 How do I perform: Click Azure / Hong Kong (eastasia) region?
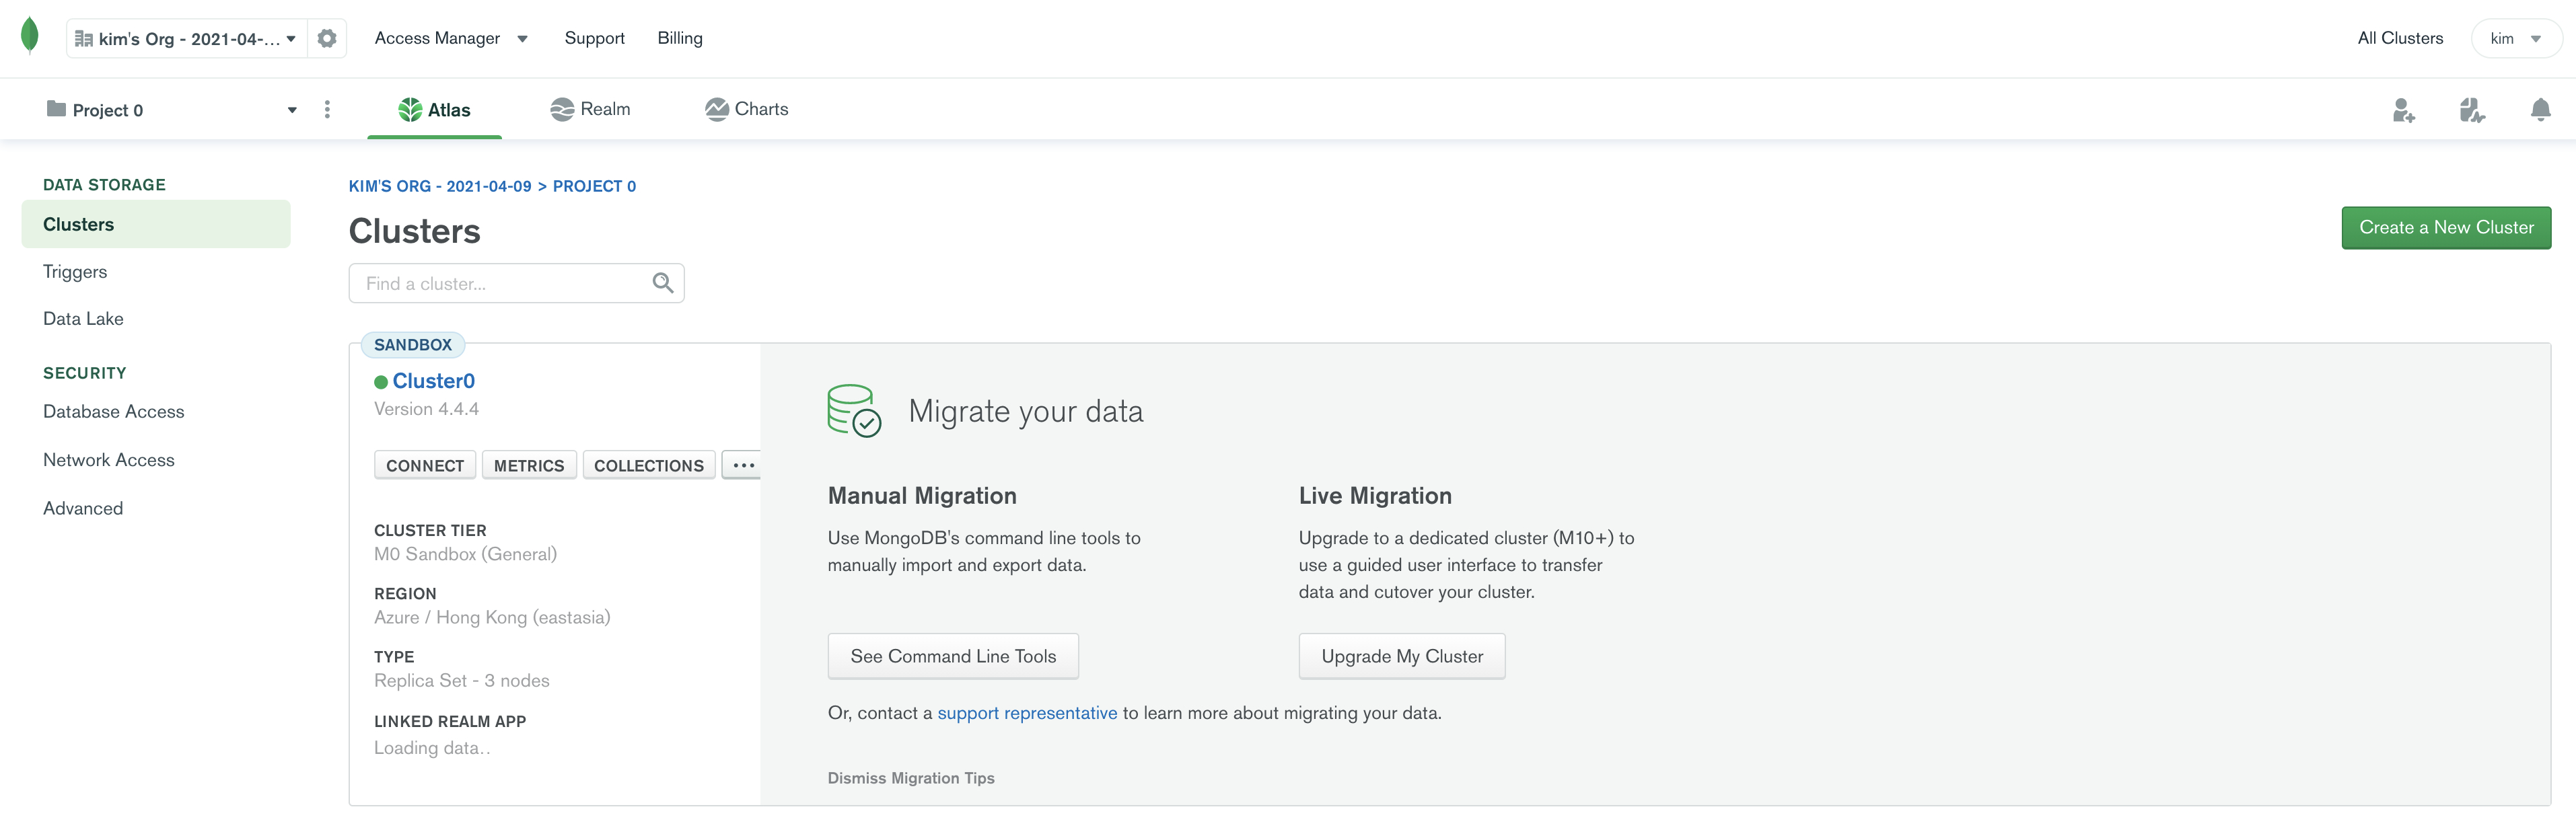(x=492, y=617)
